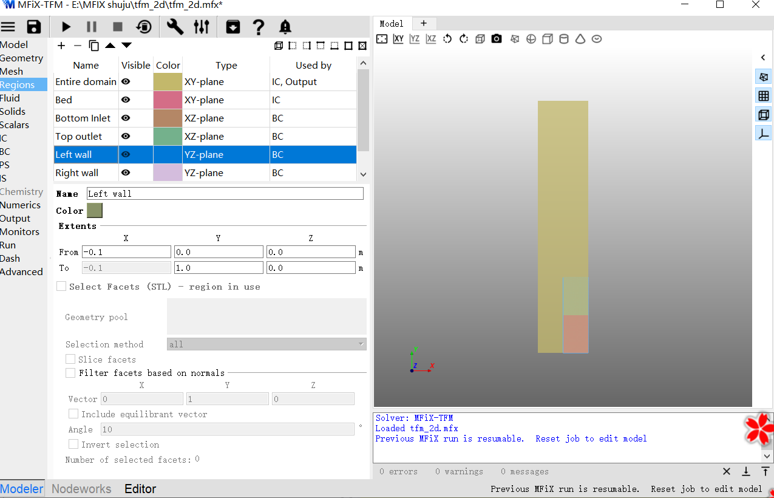Enable Filter facets based on normals

click(x=71, y=373)
